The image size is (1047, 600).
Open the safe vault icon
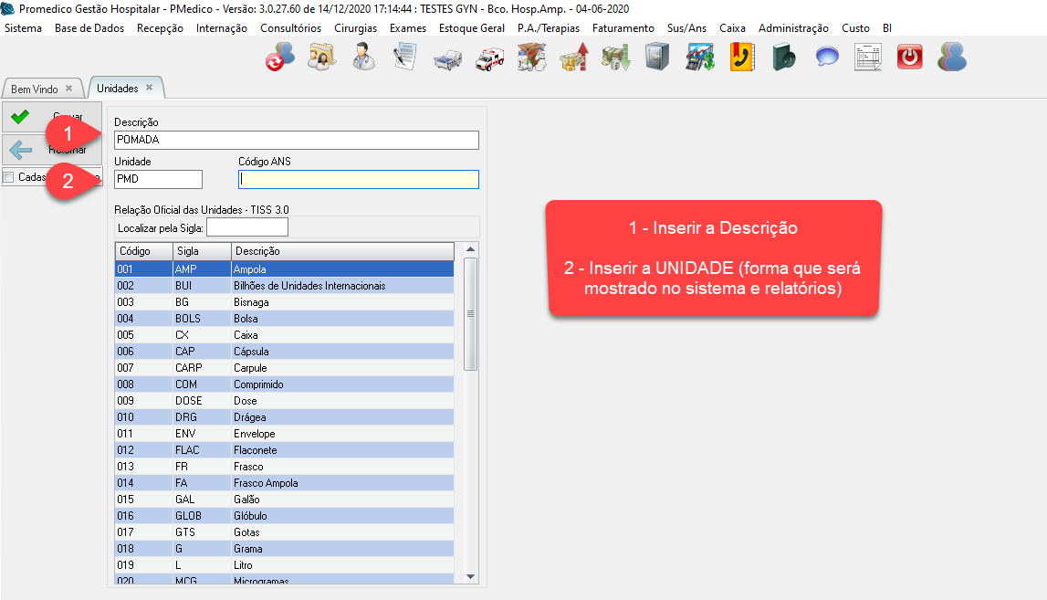tap(656, 57)
